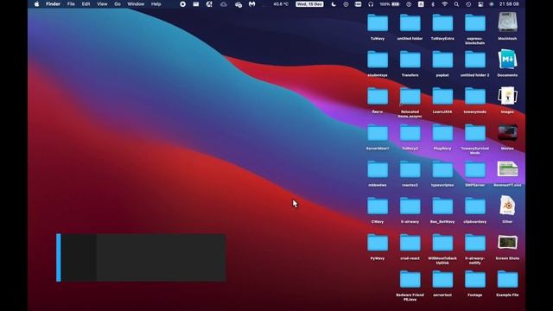Select the Bee_BotWavy folder
The image size is (553, 311).
click(x=442, y=206)
